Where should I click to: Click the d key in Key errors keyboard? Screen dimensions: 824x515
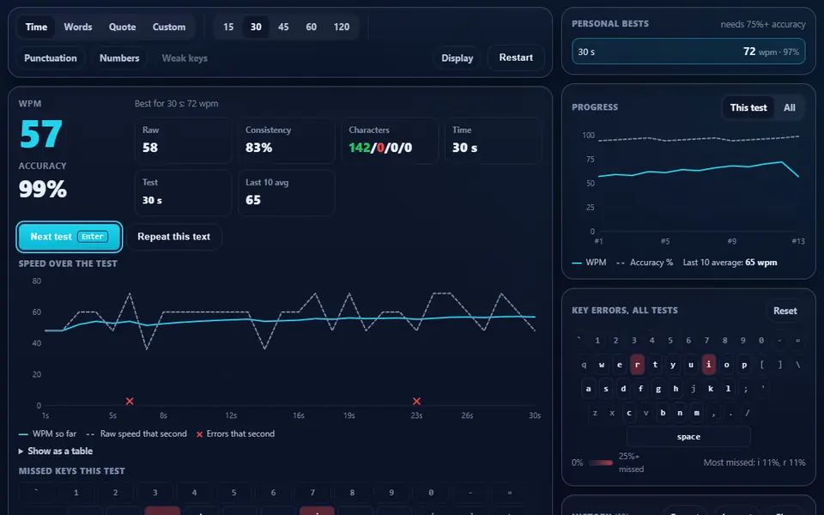coord(623,388)
